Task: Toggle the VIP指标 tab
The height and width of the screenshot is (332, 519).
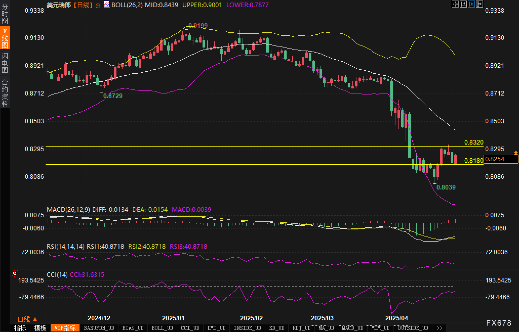Action: (x=65, y=328)
